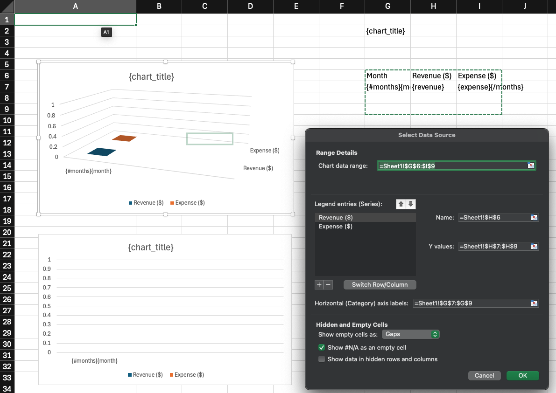Click the range picker icon beside Y values

(x=534, y=246)
